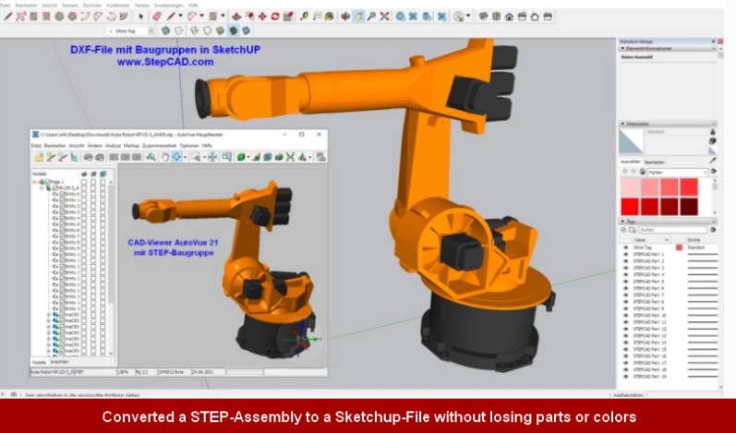Click the pan hand icon in AutoVue toolbar

163,158
